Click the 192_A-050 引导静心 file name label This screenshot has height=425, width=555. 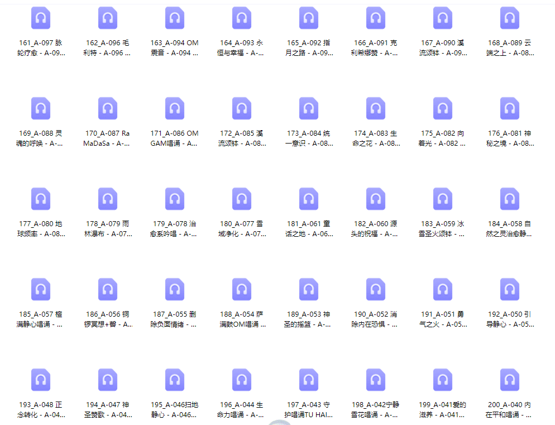coord(510,319)
